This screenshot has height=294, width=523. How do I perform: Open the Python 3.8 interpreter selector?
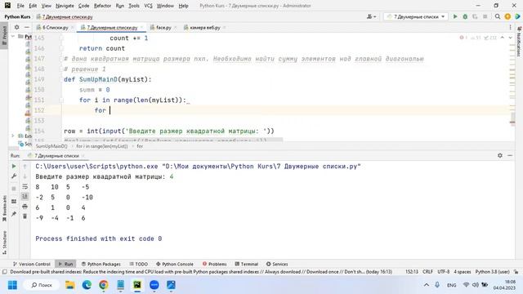click(492, 272)
